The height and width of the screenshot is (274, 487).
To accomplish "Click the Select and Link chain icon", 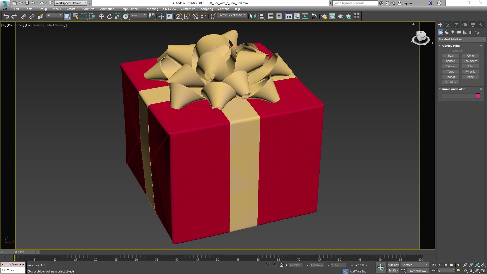I will [x=24, y=16].
